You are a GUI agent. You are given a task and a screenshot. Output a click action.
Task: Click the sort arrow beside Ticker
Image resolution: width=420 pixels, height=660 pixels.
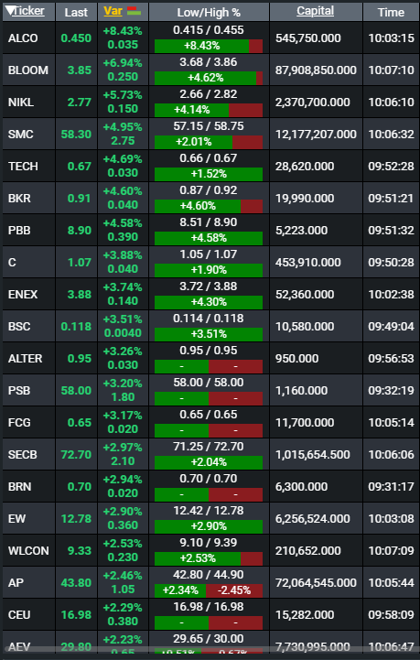pyautogui.click(x=9, y=10)
